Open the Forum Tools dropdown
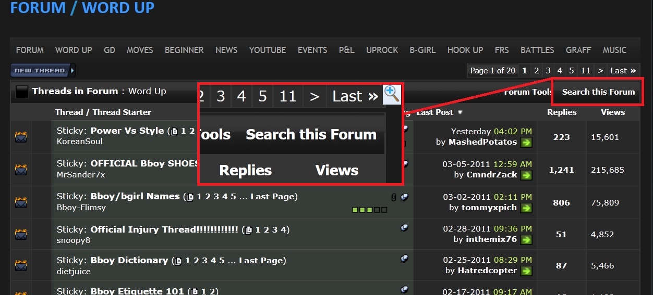 tap(528, 92)
